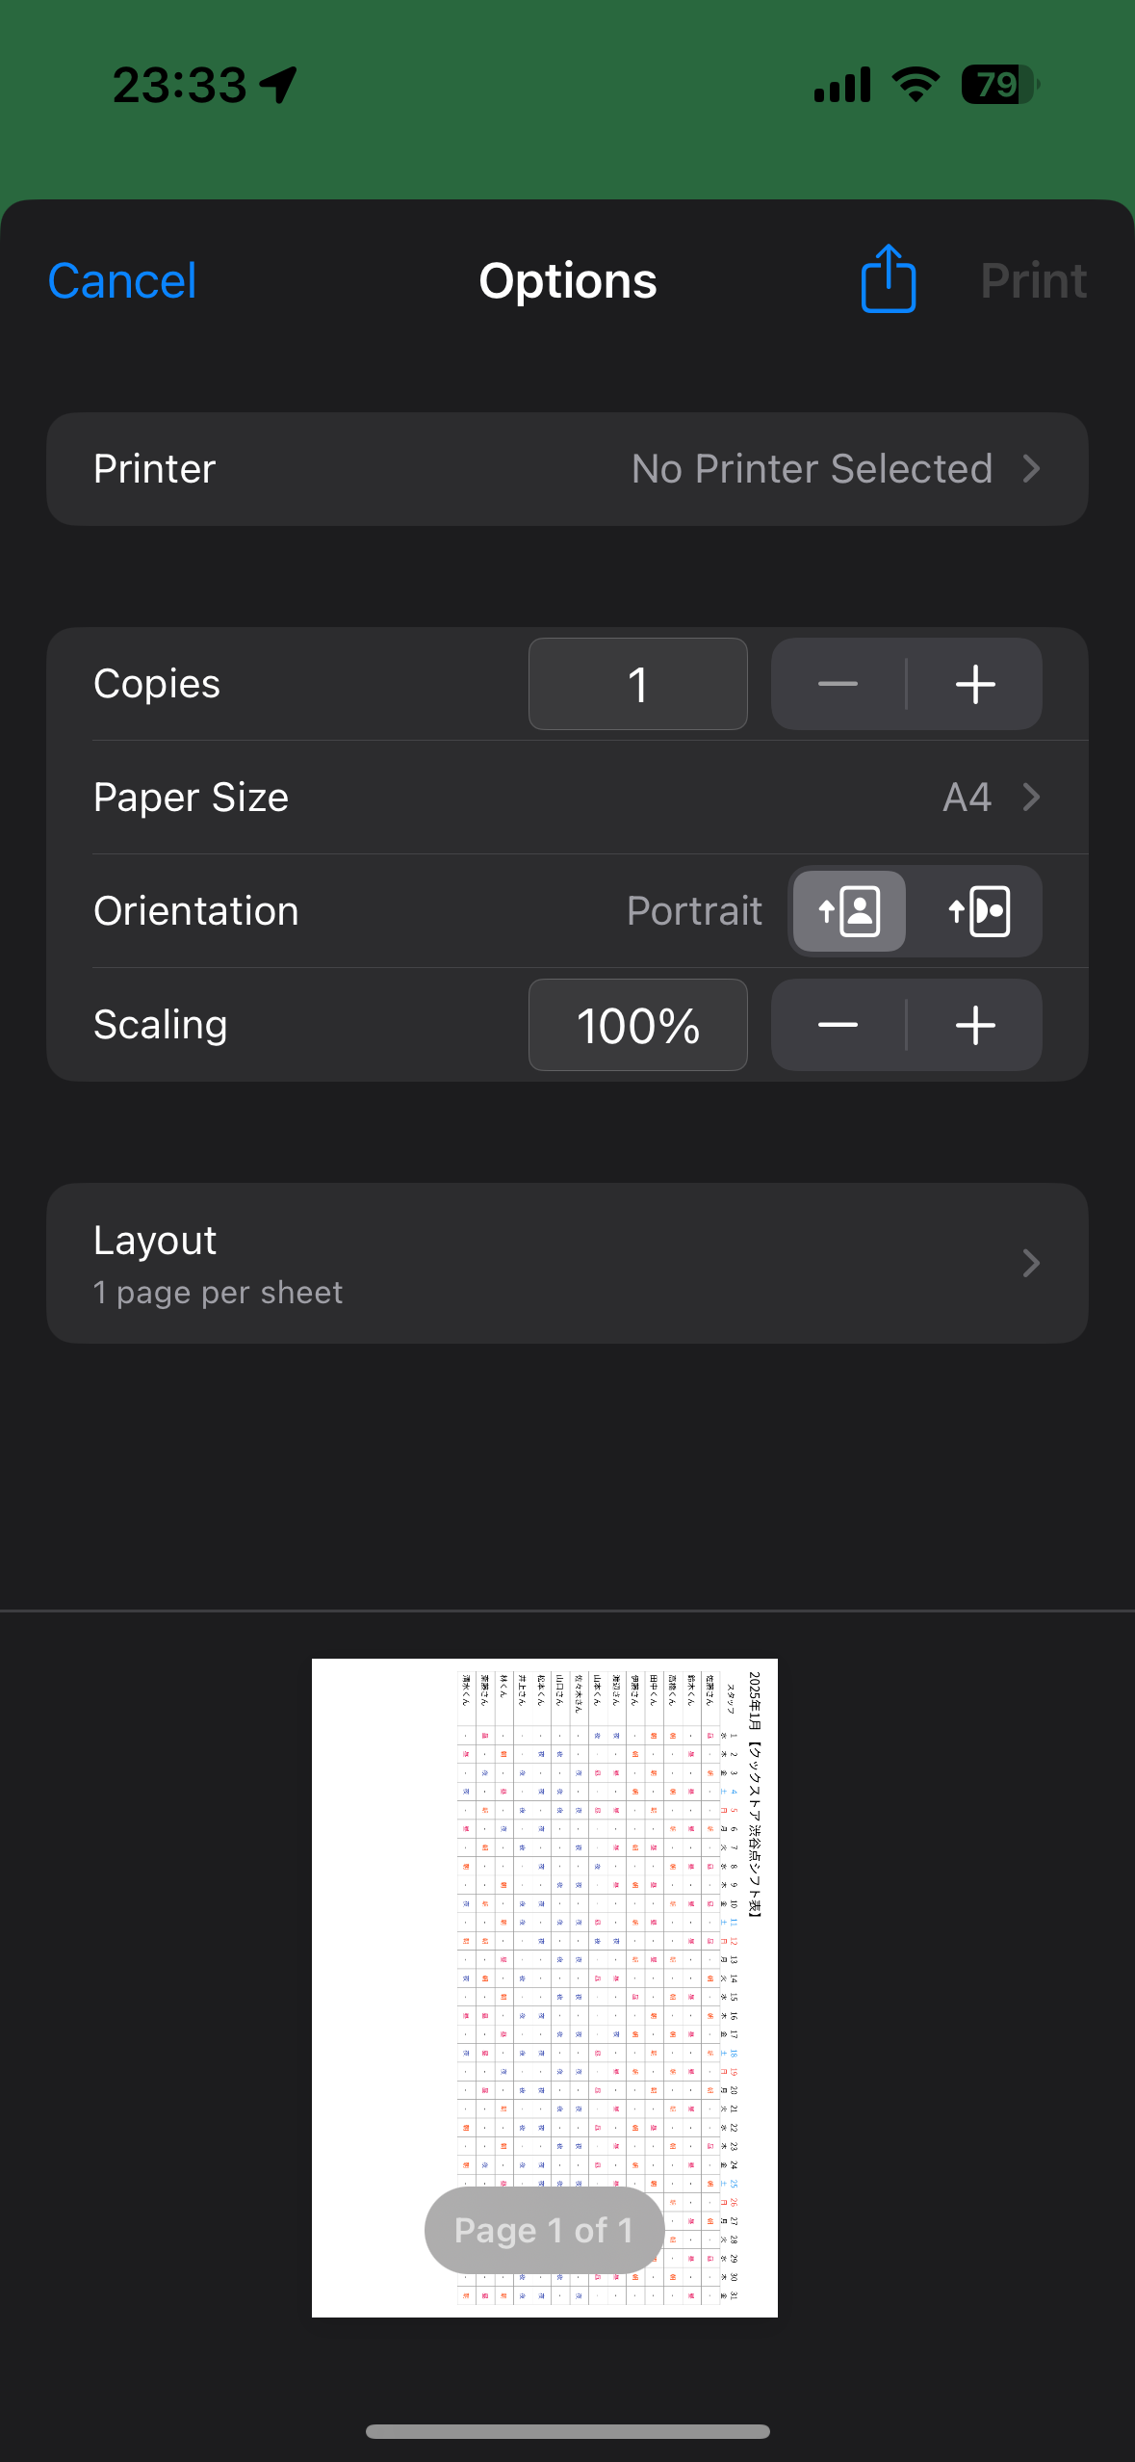This screenshot has height=2462, width=1135.
Task: Tap the share icon next to Print
Action: (888, 278)
